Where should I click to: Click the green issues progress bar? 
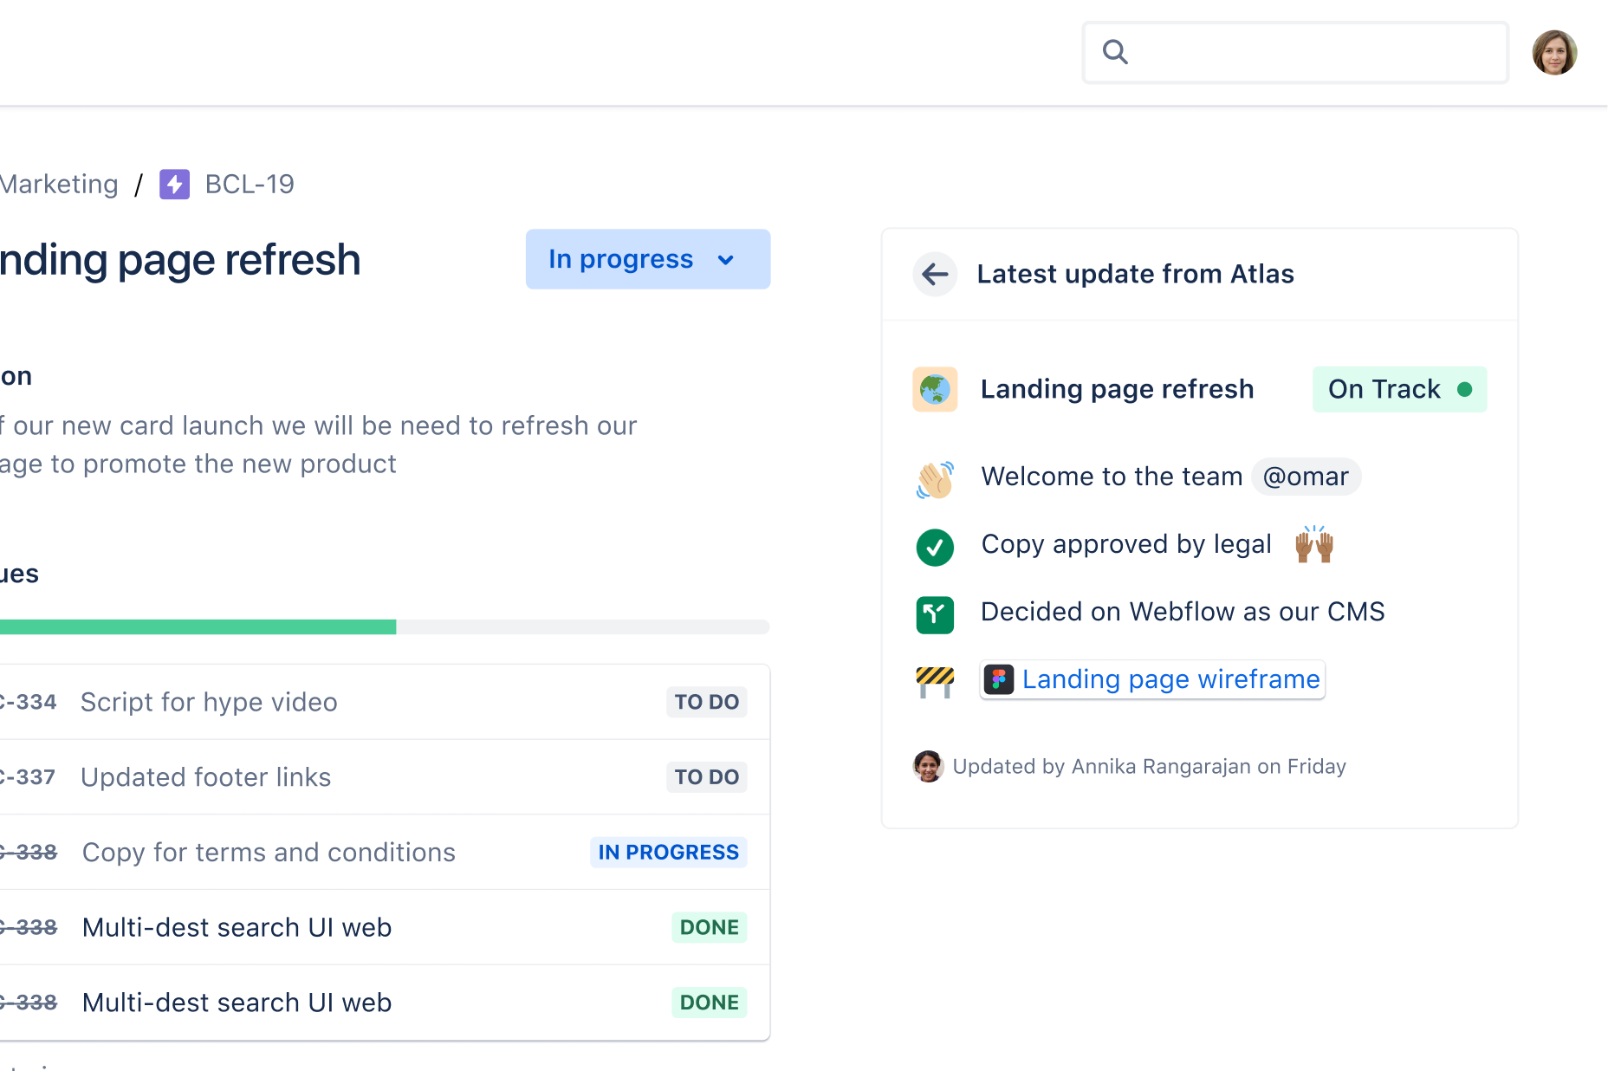point(198,626)
